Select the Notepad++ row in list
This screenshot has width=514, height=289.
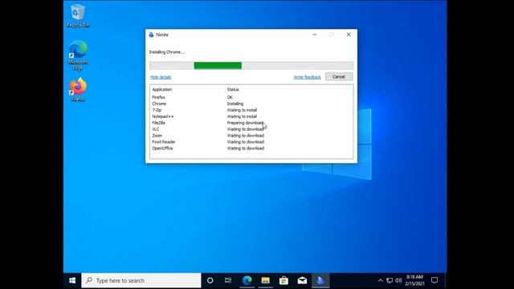coord(251,116)
